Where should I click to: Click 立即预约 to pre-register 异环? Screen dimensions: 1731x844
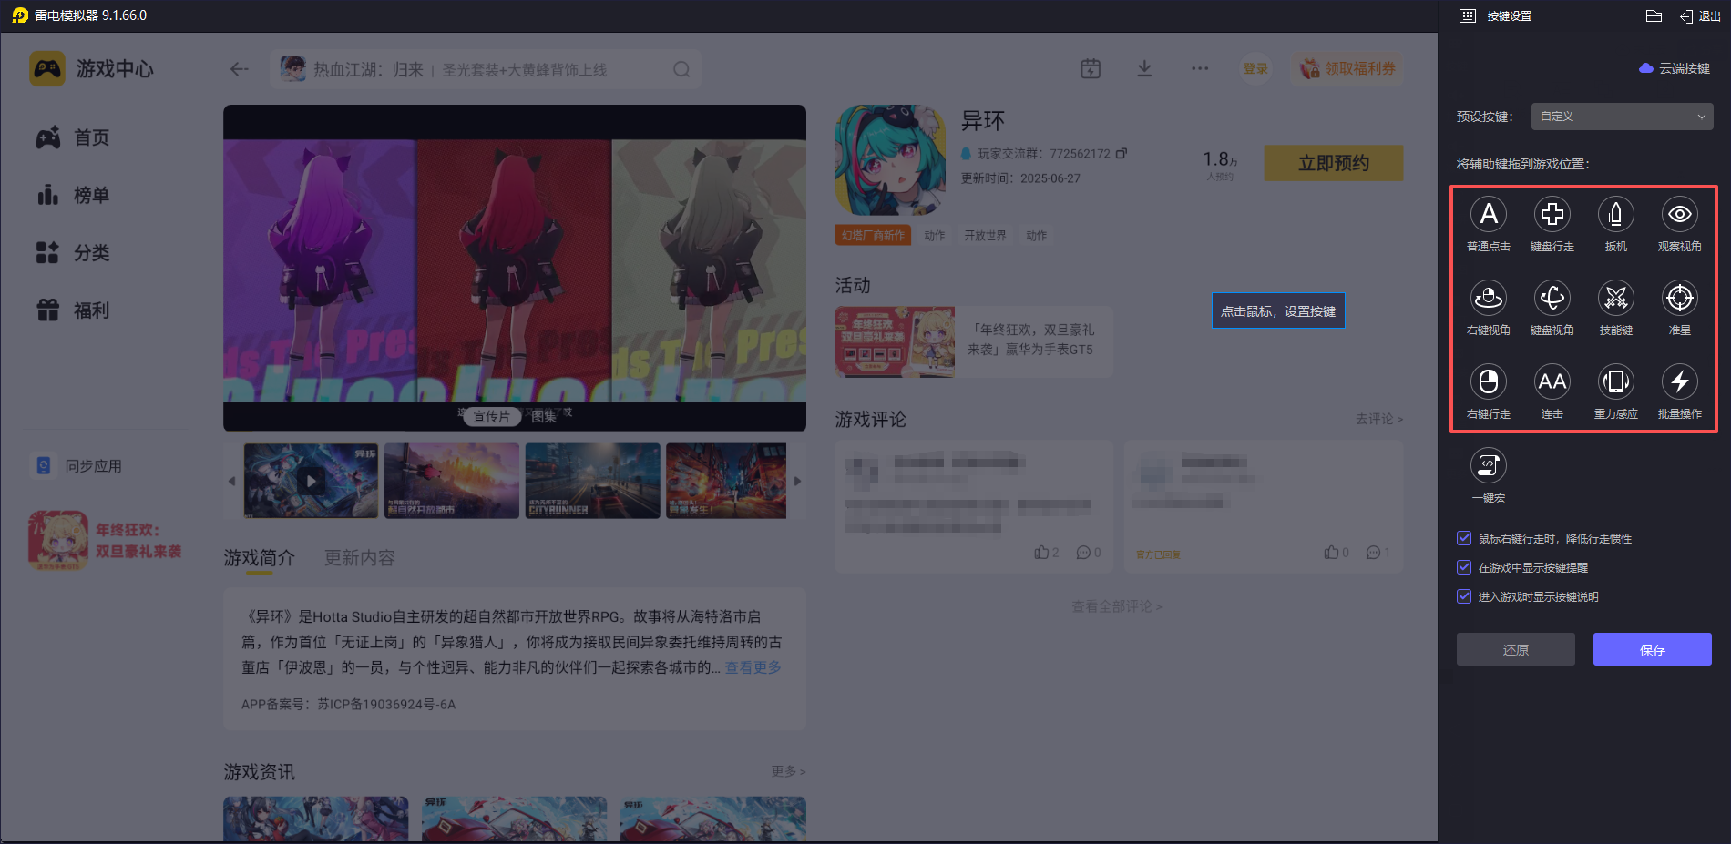tap(1334, 163)
